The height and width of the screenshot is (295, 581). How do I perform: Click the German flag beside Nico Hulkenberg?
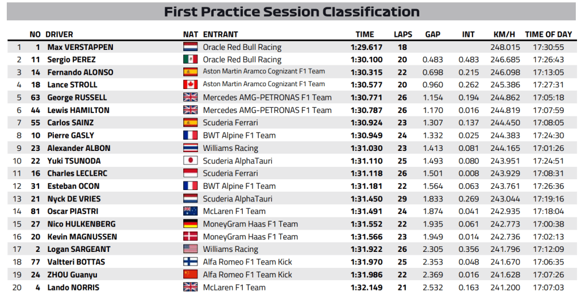tap(190, 224)
